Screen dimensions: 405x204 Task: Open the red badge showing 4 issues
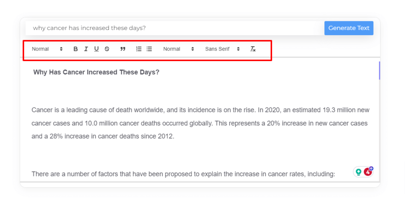368,172
